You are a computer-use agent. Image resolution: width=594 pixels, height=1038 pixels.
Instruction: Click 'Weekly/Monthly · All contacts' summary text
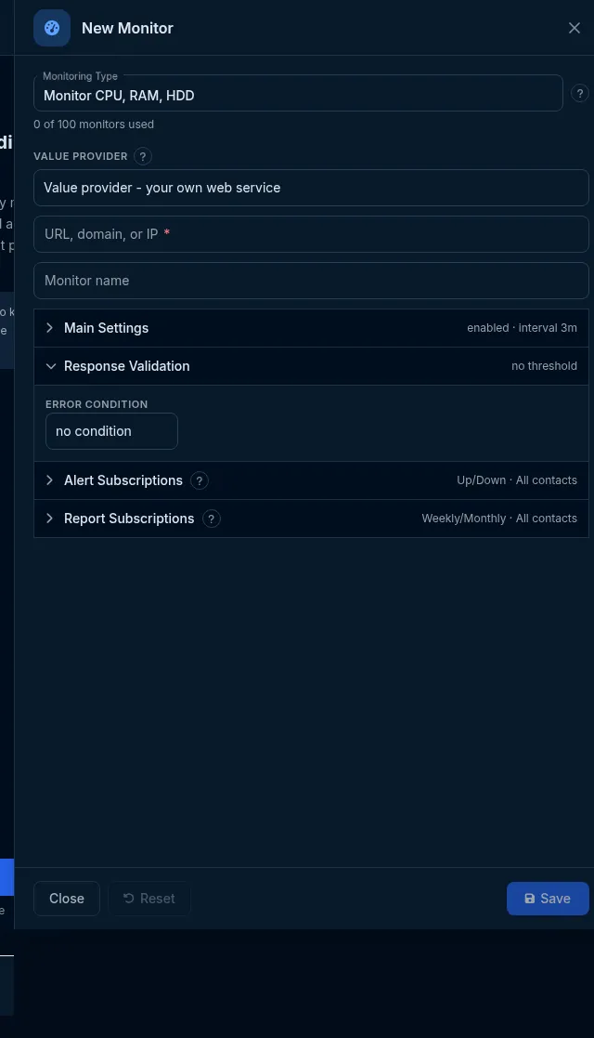click(x=499, y=519)
